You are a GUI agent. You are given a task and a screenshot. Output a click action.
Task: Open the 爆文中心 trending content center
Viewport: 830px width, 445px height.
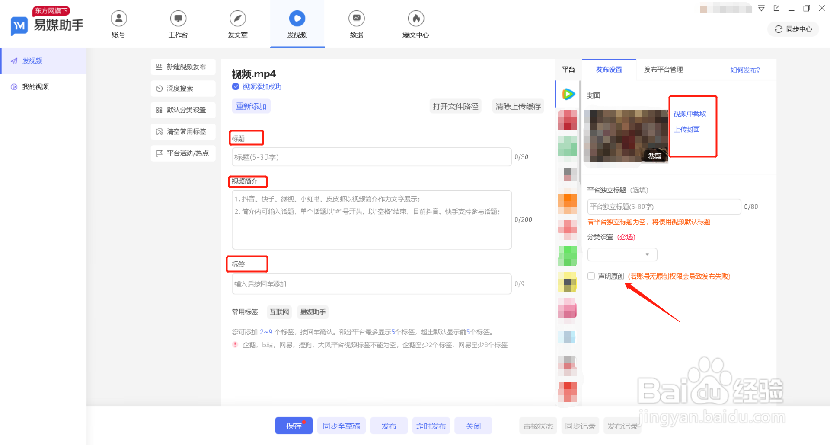(x=415, y=24)
